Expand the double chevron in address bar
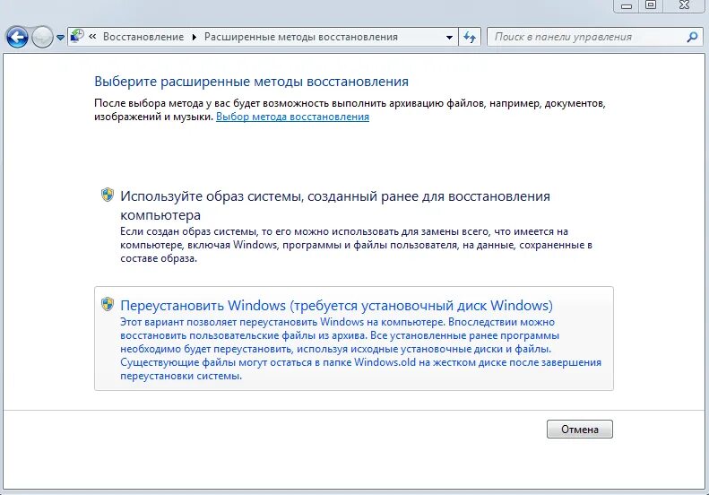This screenshot has height=495, width=709. click(92, 37)
